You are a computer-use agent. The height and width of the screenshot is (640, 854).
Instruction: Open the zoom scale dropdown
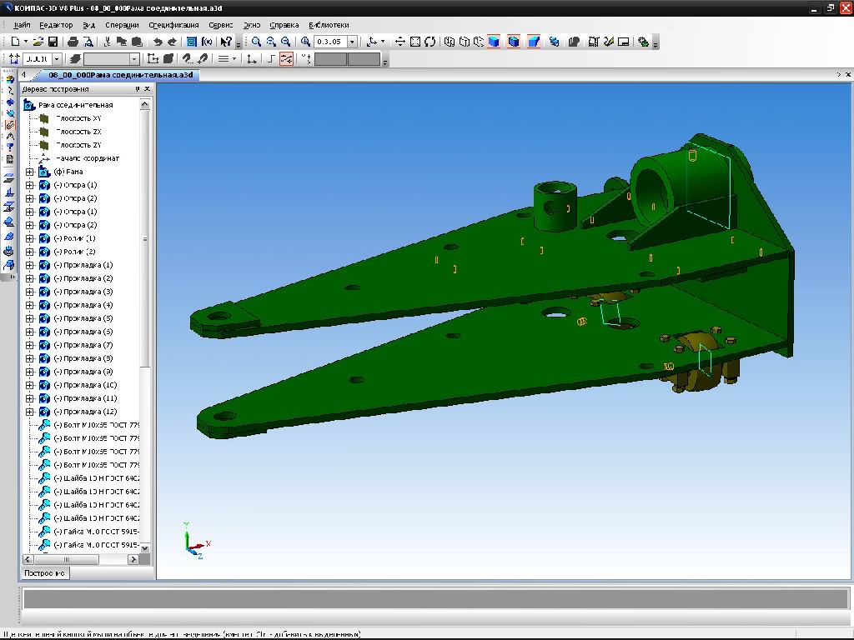(352, 42)
